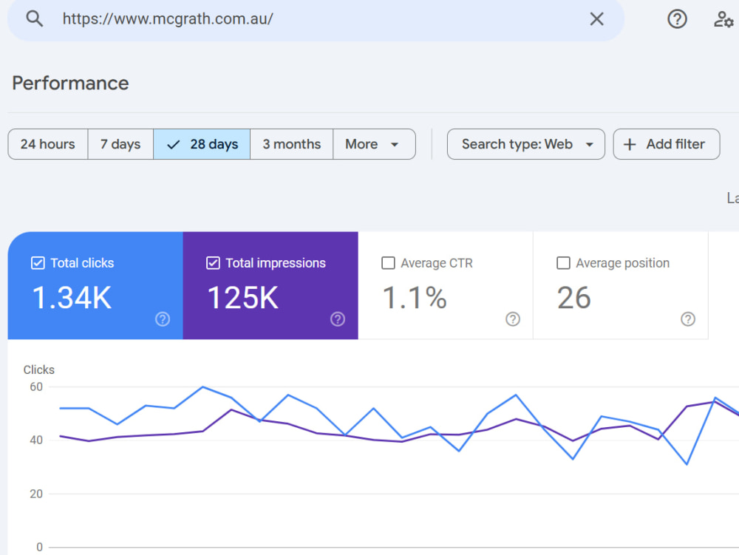Uncheck the Total clicks checkbox

pos(38,263)
